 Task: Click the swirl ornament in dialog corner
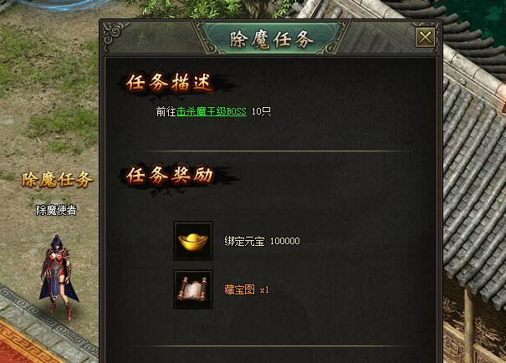pos(113,34)
